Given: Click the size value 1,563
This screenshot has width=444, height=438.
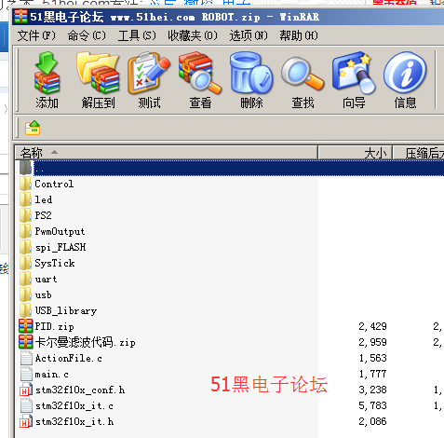Looking at the screenshot, I should click(x=372, y=358).
